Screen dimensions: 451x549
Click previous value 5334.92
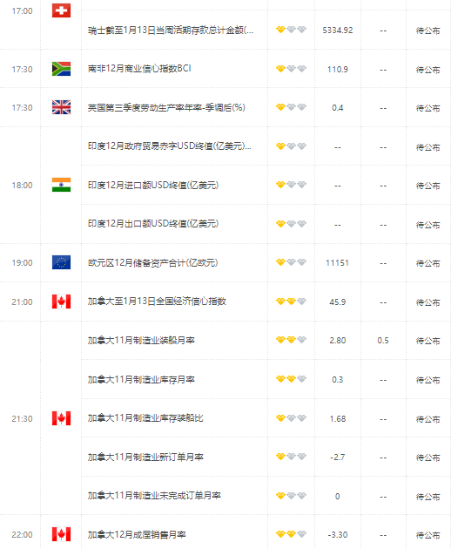338,30
